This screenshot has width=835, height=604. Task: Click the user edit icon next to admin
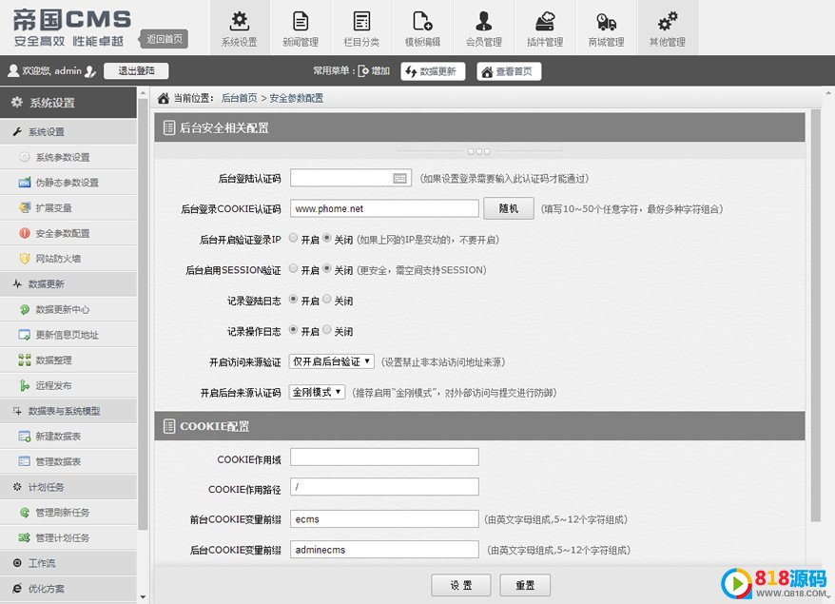click(x=90, y=70)
